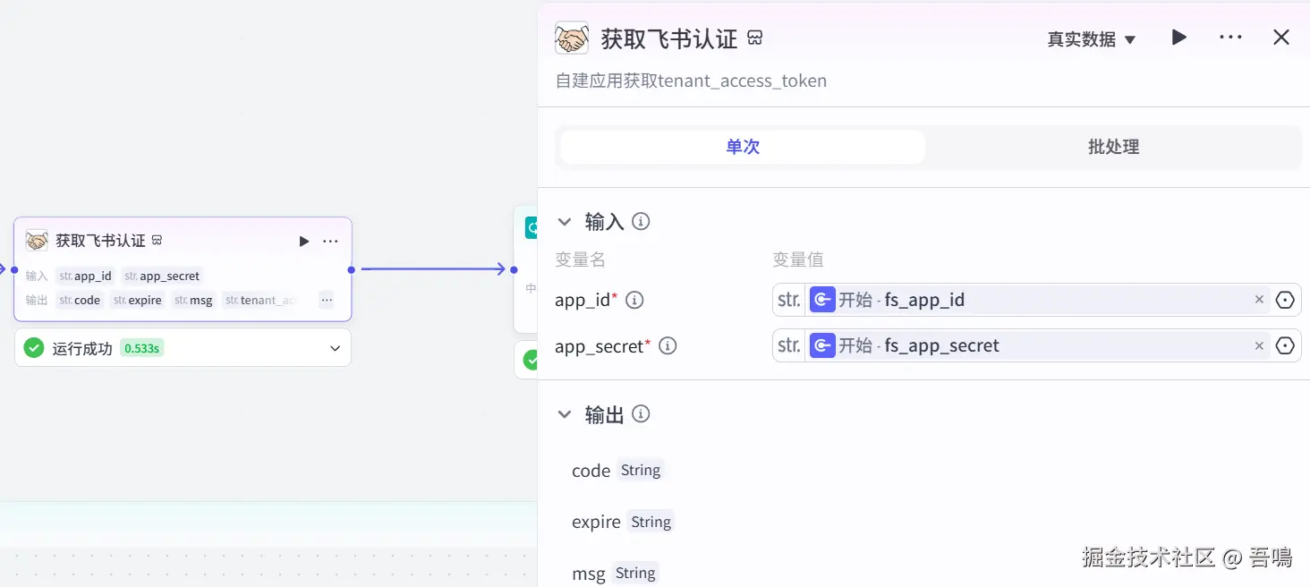
Task: Click handshake icon in panel header
Action: tap(572, 38)
